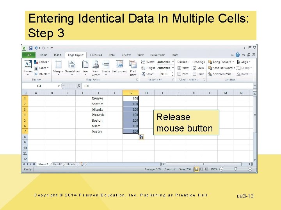Switch to Page Layout view in status bar
The width and height of the screenshot is (281, 210).
(x=201, y=169)
